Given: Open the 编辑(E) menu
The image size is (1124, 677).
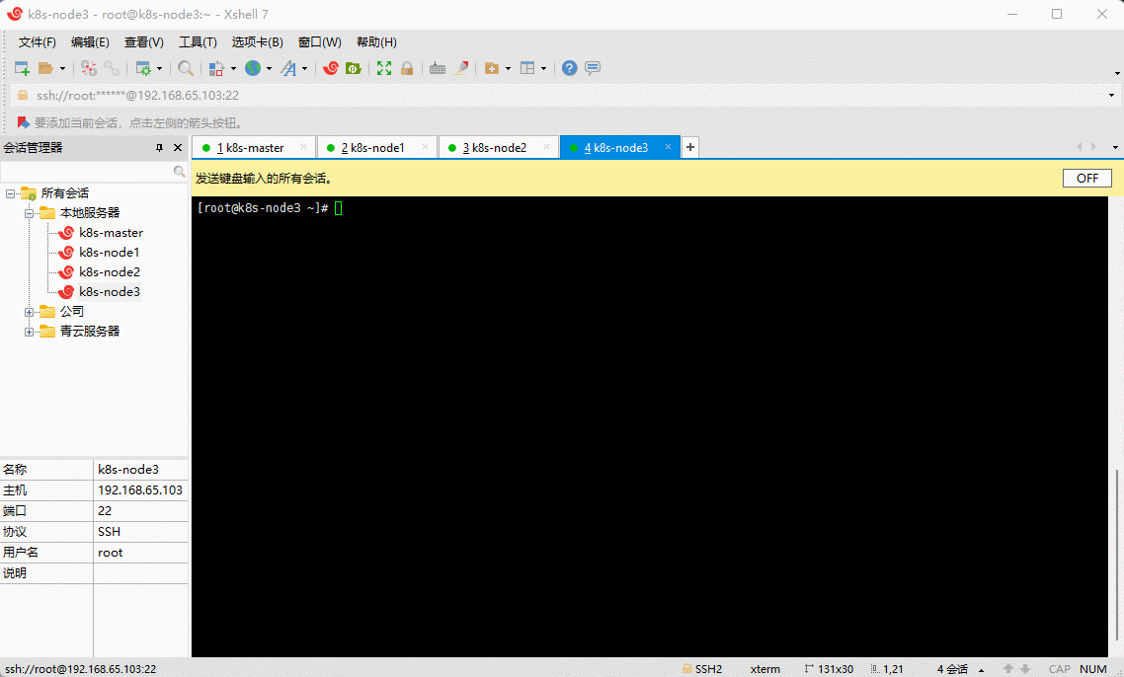Looking at the screenshot, I should tap(90, 42).
